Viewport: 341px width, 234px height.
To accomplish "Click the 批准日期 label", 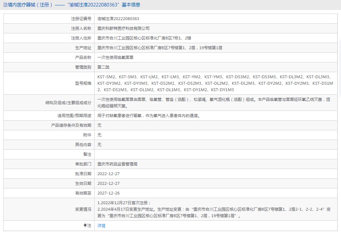I will [83, 174].
